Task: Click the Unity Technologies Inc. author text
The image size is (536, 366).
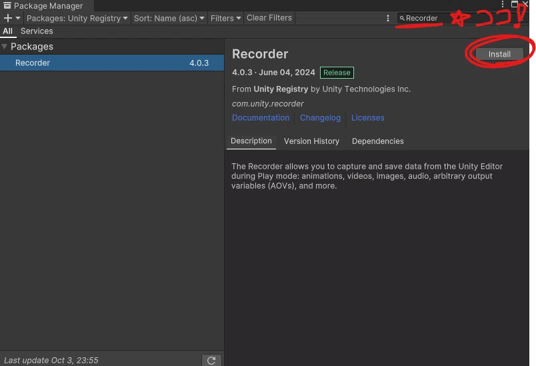Action: click(x=367, y=89)
